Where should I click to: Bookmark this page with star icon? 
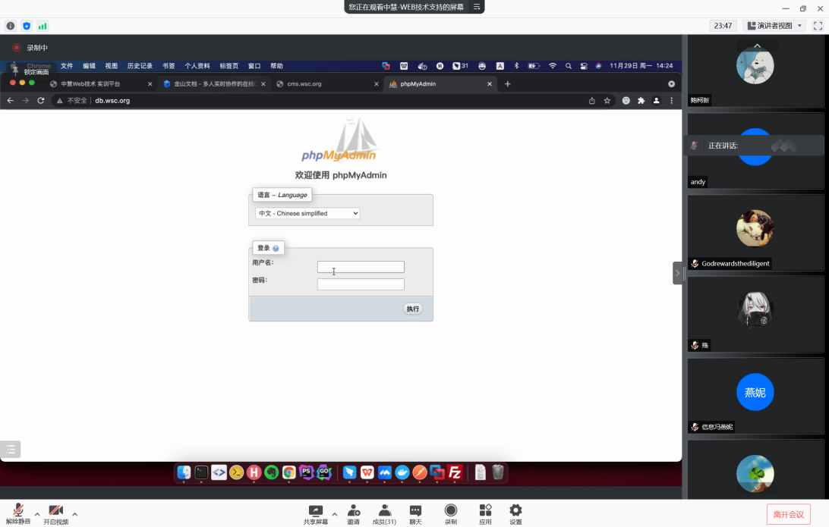[607, 100]
